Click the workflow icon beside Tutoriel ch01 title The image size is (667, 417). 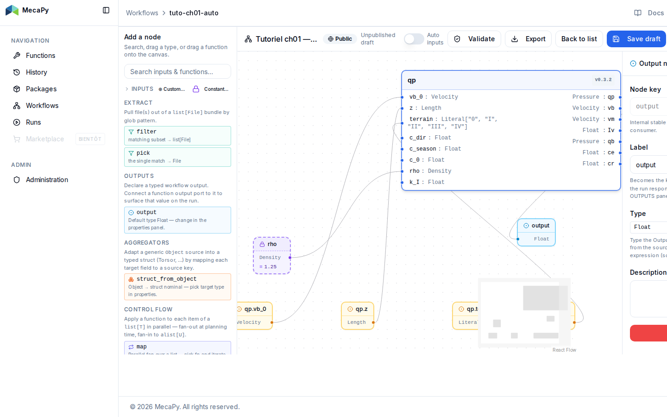pyautogui.click(x=248, y=39)
